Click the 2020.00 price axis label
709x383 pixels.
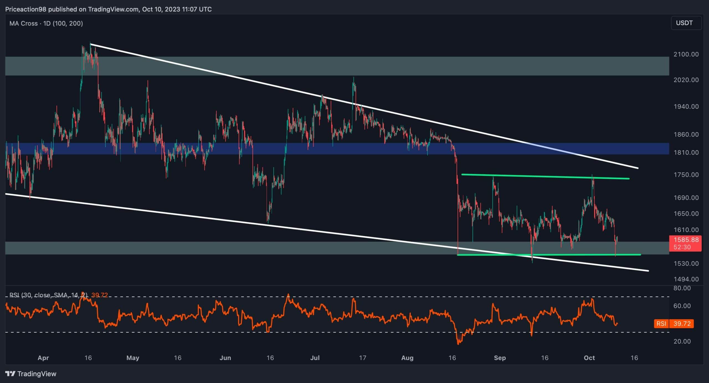coord(686,80)
